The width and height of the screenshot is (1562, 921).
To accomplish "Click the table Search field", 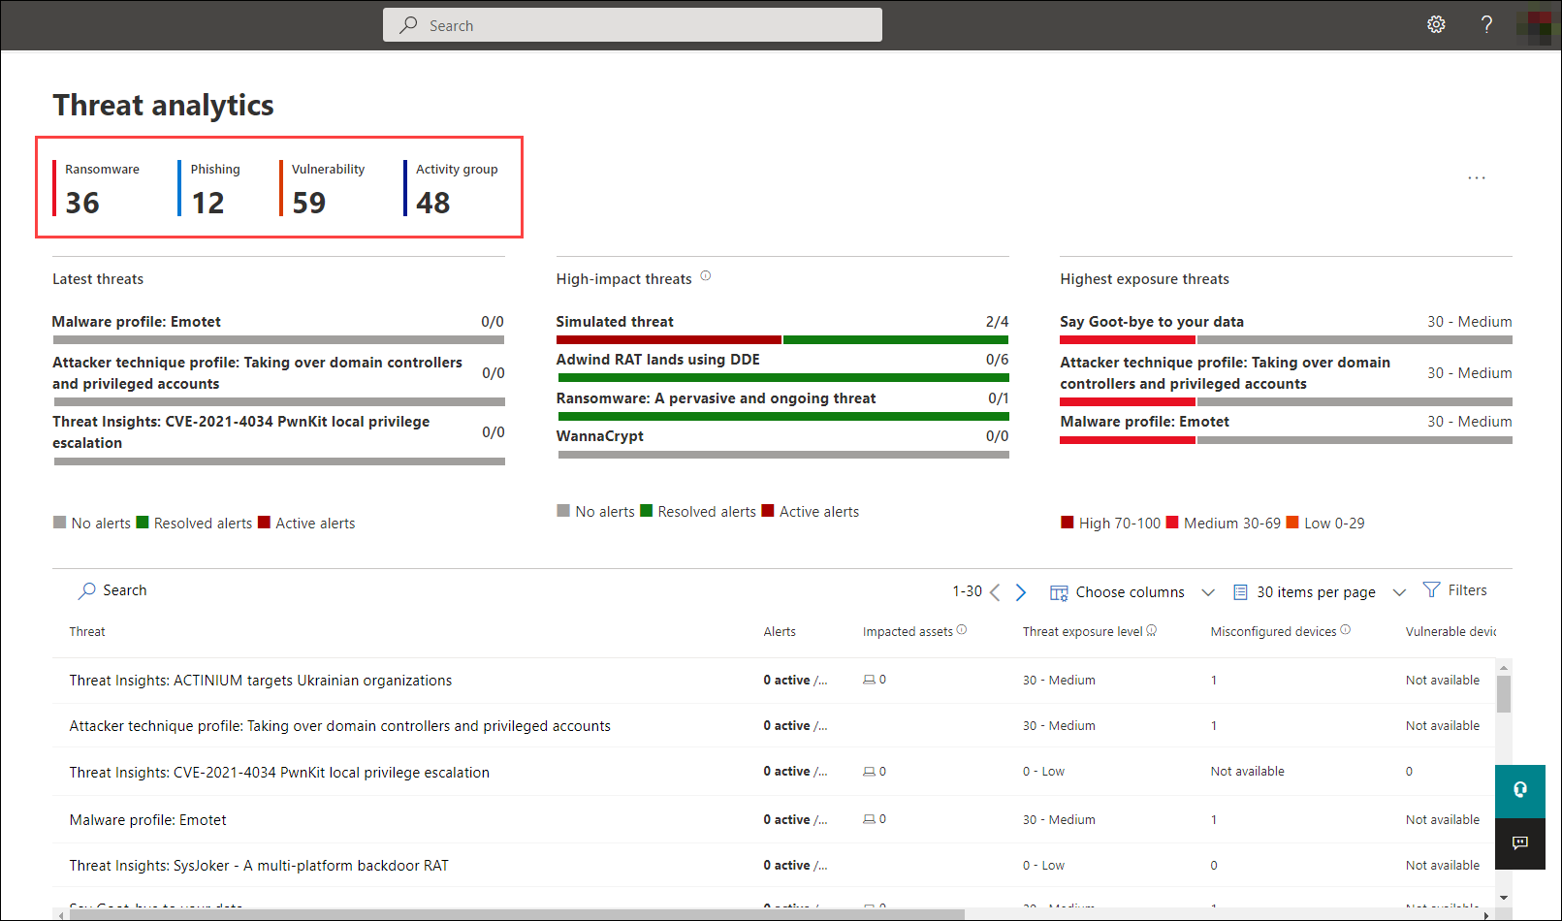I will pyautogui.click(x=126, y=590).
